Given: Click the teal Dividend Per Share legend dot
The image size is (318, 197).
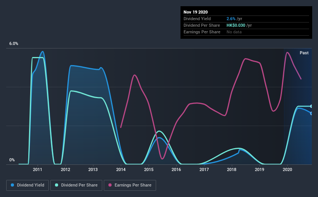Looking at the screenshot, I should [57, 185].
